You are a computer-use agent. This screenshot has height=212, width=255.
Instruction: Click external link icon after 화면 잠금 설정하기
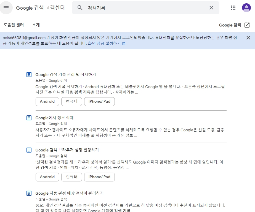124,44
